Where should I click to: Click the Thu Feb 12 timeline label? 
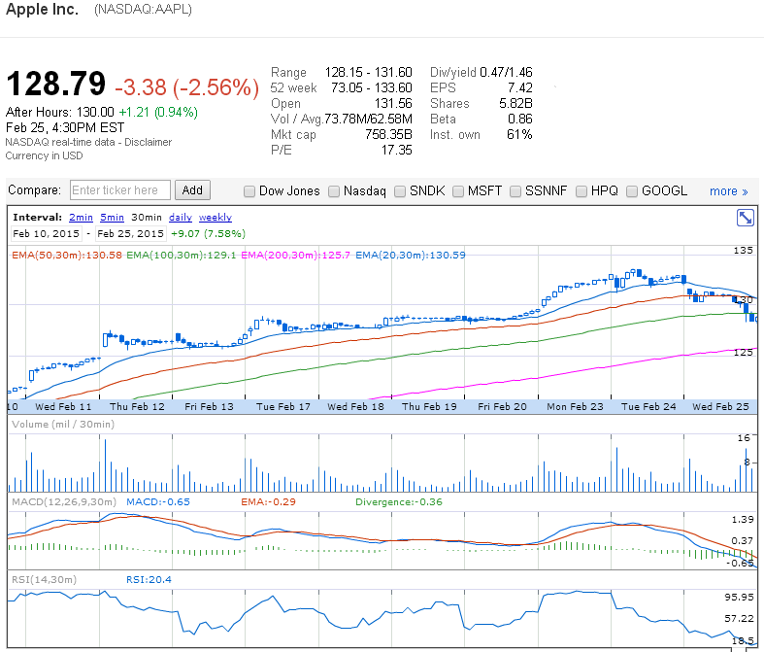137,407
